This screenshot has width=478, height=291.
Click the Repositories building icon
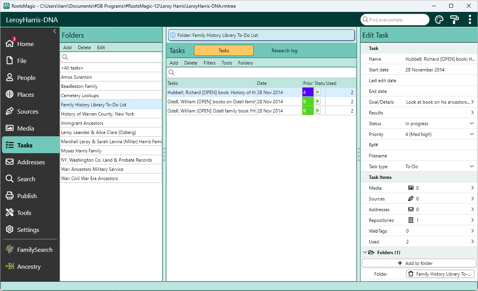pyautogui.click(x=411, y=220)
